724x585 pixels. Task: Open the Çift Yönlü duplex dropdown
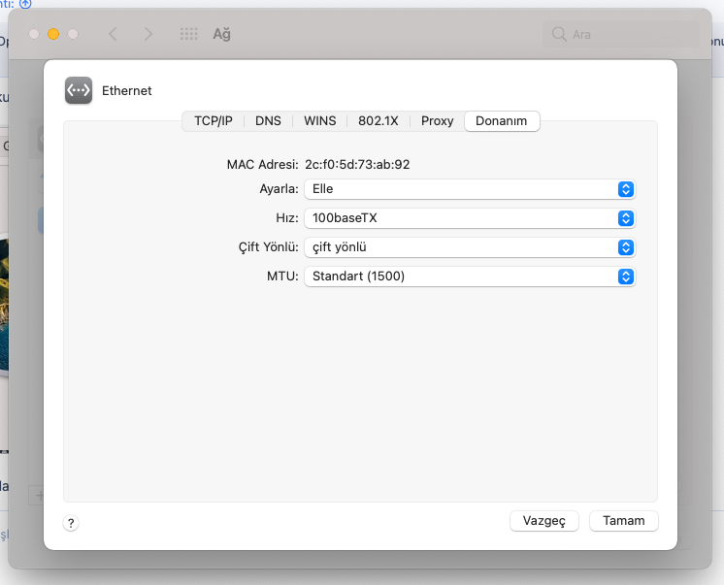click(470, 247)
